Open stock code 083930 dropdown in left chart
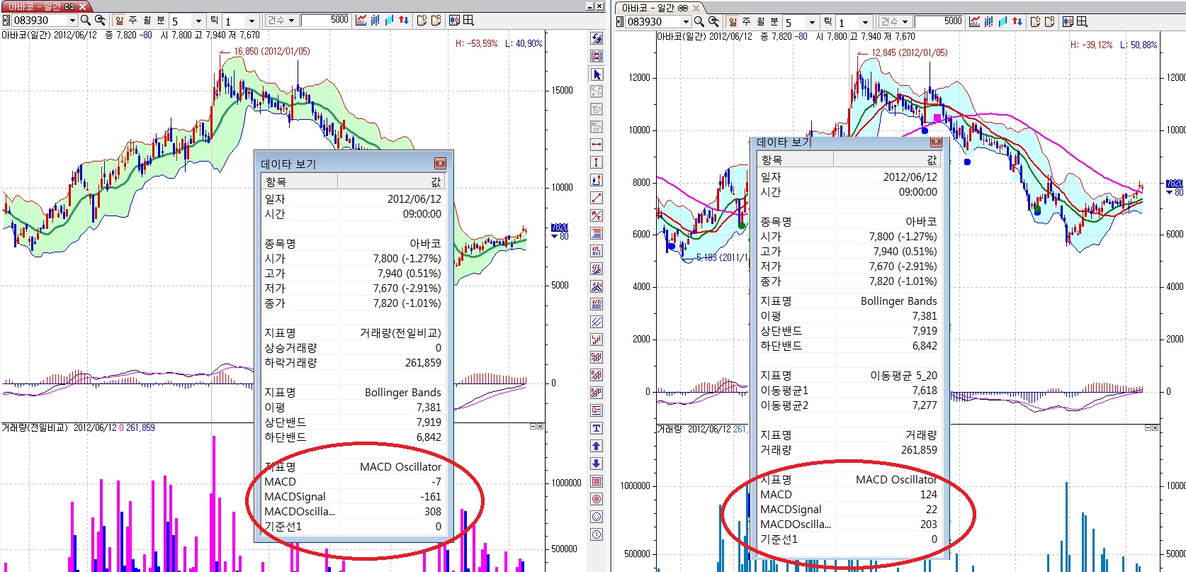Image resolution: width=1186 pixels, height=572 pixels. pos(72,21)
